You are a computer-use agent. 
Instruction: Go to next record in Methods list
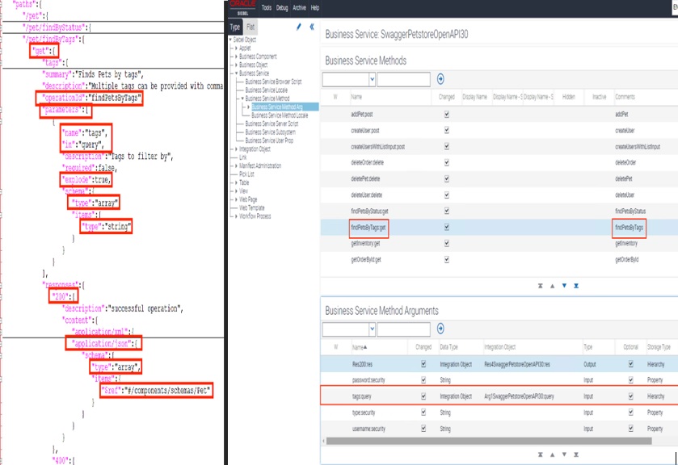point(564,286)
